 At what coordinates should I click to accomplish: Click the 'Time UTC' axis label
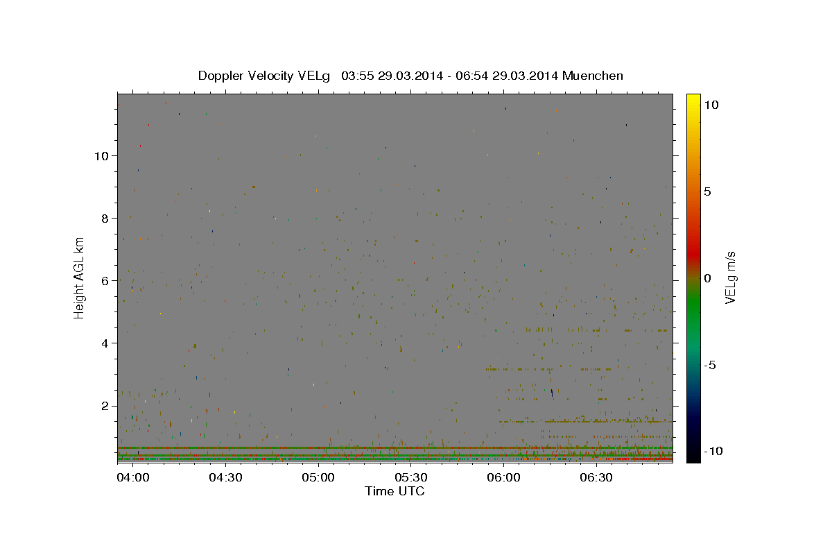[395, 491]
